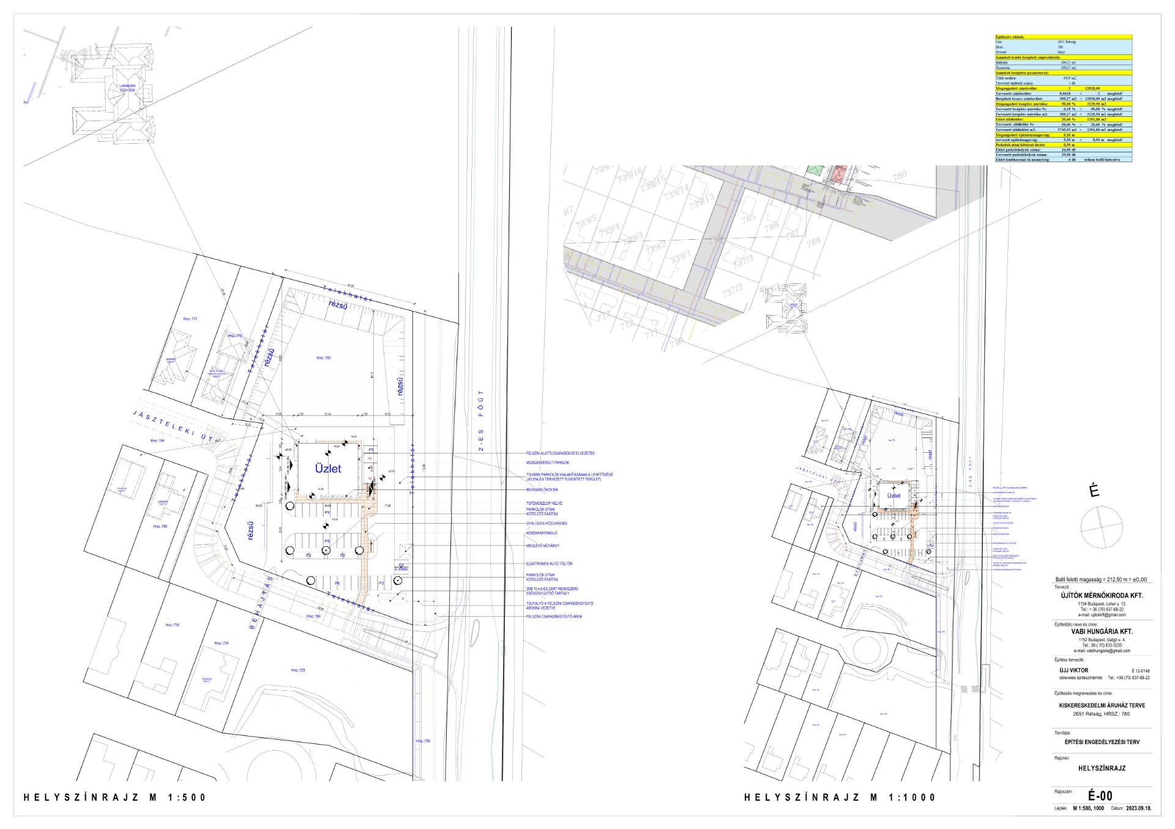This screenshot has height=829, width=1175.
Task: Click the MOZGÁSSÉRÜLT PARKOLÓK annotation label
Action: tap(548, 463)
